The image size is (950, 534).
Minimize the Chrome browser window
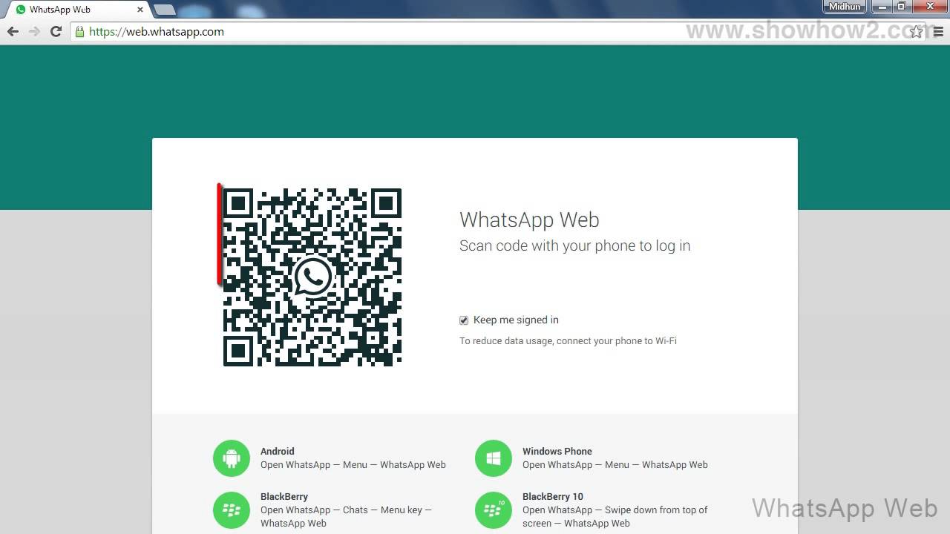(x=882, y=7)
